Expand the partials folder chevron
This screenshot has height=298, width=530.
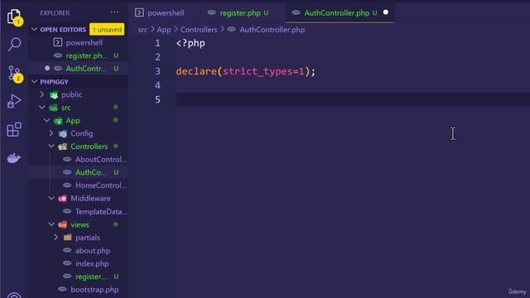coord(56,238)
